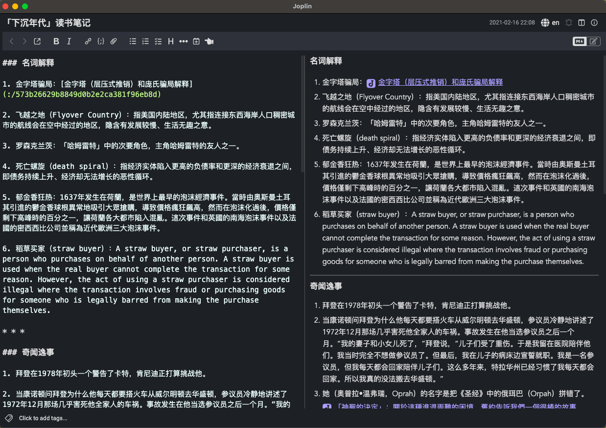Click the note timestamp 2021-02-16 22:08
The width and height of the screenshot is (606, 428).
512,23
